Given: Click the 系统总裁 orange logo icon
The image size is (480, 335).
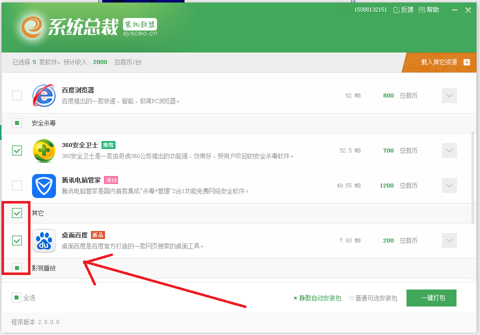Looking at the screenshot, I should pos(32,27).
